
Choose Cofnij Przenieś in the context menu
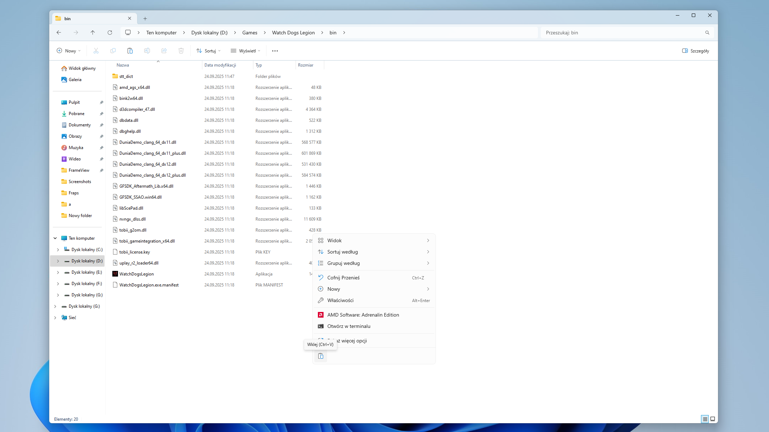point(374,278)
